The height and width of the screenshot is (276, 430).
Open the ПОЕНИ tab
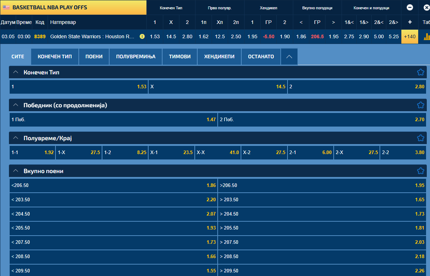click(94, 56)
